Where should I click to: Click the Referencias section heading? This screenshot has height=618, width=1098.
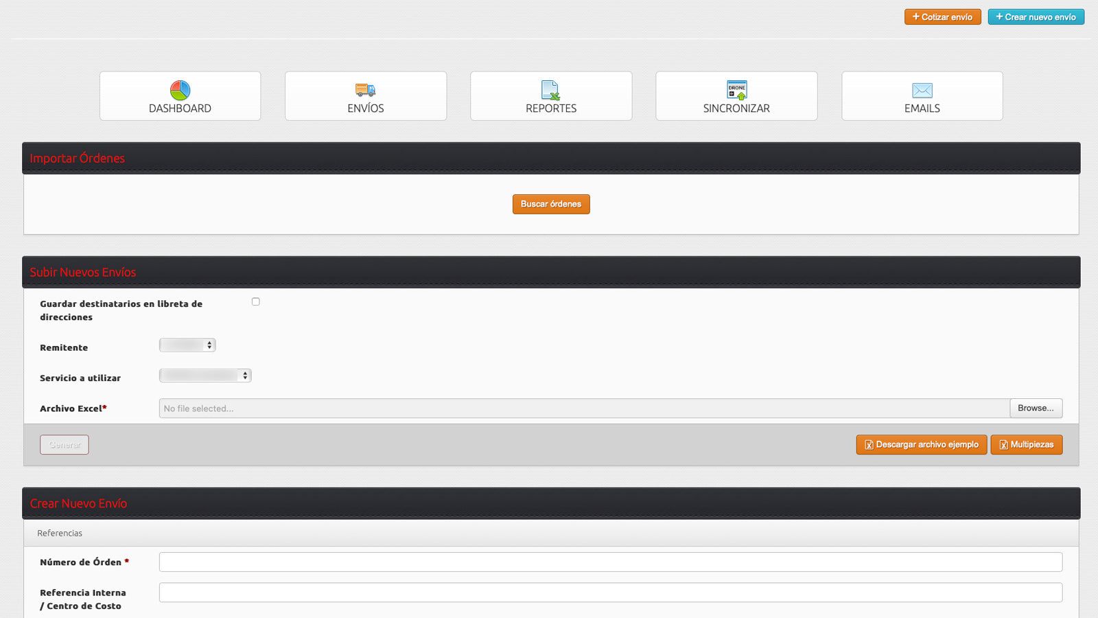point(60,534)
